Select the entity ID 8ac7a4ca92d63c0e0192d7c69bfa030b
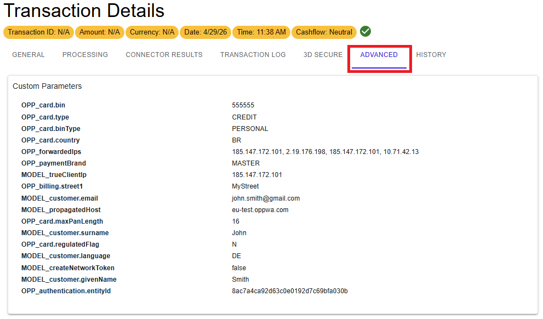 (x=290, y=291)
